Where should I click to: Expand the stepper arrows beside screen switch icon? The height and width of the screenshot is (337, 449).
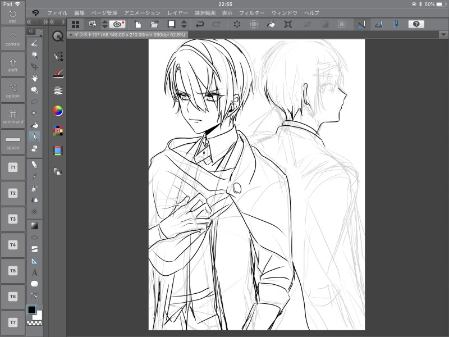click(x=105, y=24)
